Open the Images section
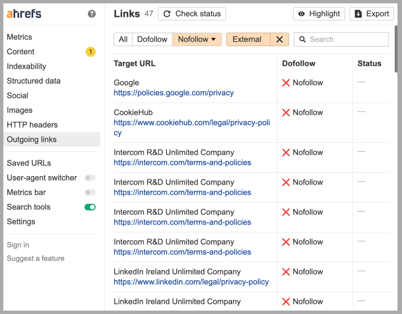This screenshot has width=402, height=314. coord(20,110)
